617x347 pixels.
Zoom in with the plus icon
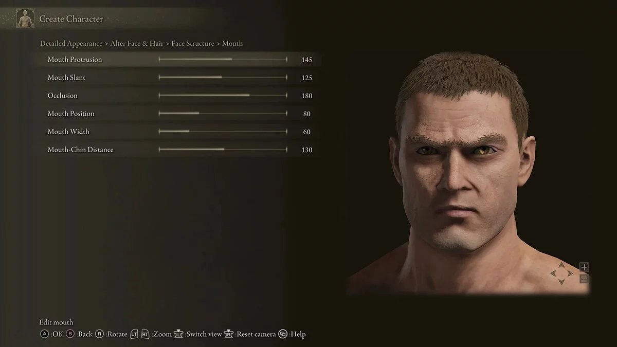pyautogui.click(x=584, y=267)
